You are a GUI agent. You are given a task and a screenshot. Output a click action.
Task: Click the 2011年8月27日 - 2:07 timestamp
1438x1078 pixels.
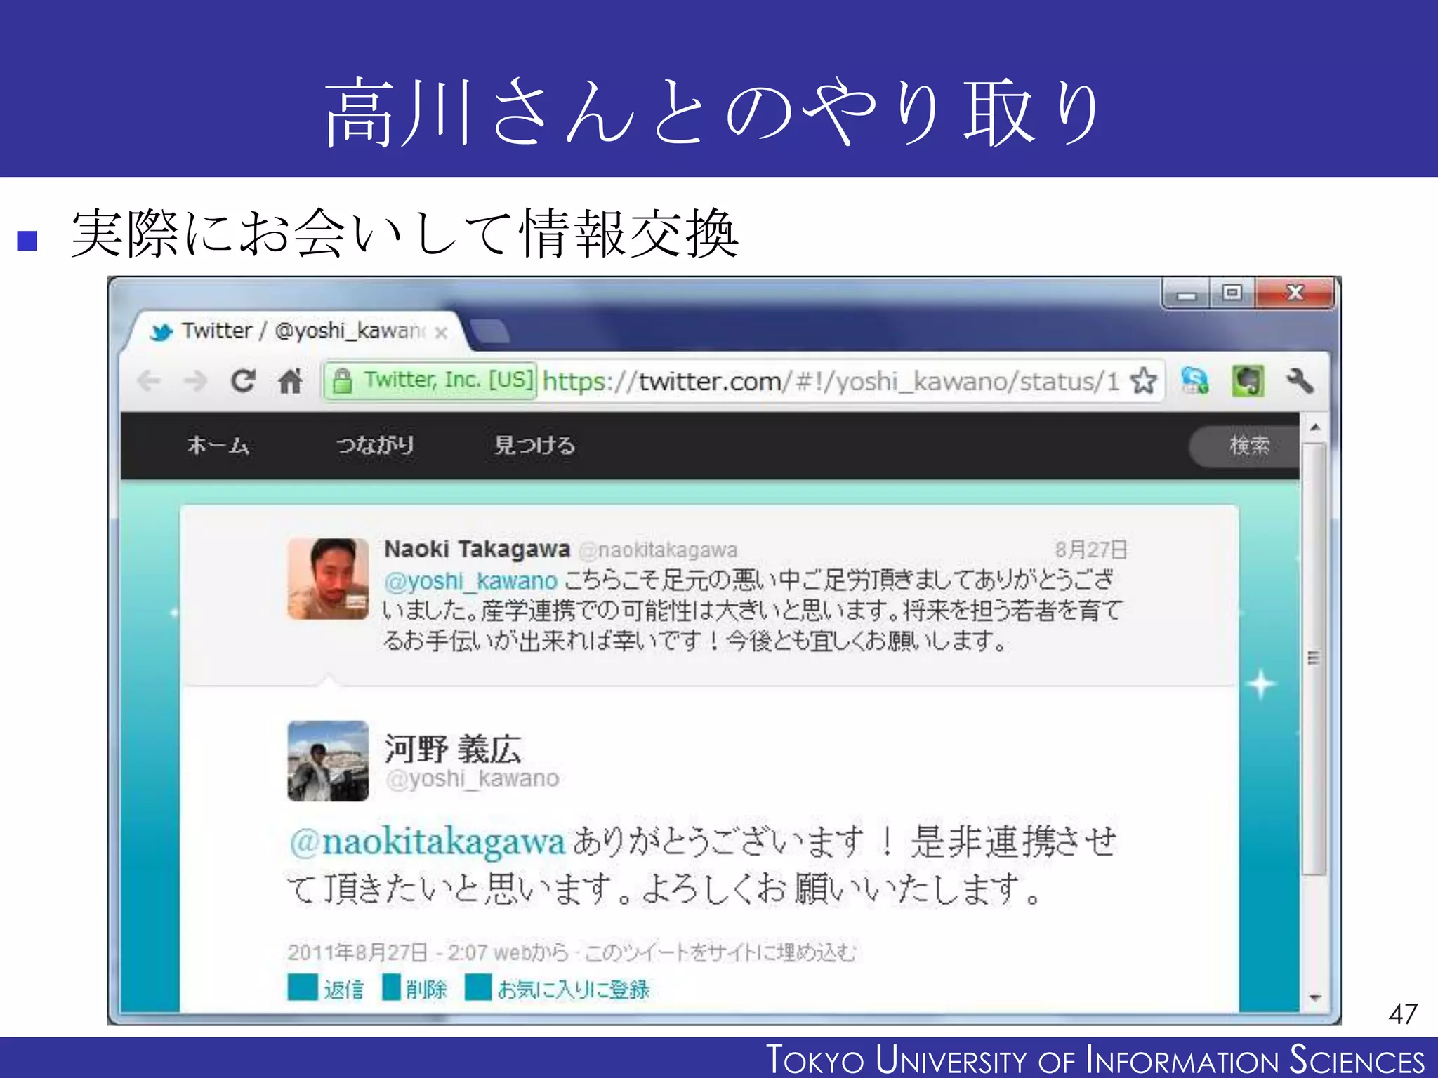387,952
